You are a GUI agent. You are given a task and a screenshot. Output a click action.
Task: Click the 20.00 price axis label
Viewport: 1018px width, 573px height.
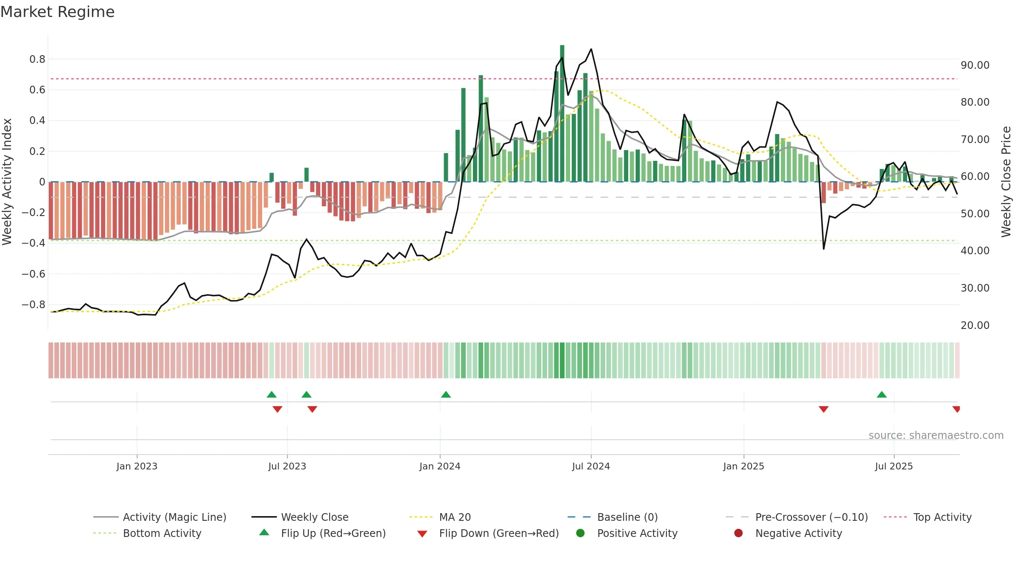point(975,326)
